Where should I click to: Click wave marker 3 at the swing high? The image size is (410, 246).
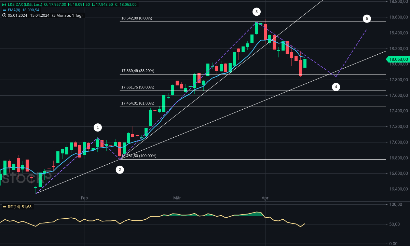pyautogui.click(x=257, y=11)
